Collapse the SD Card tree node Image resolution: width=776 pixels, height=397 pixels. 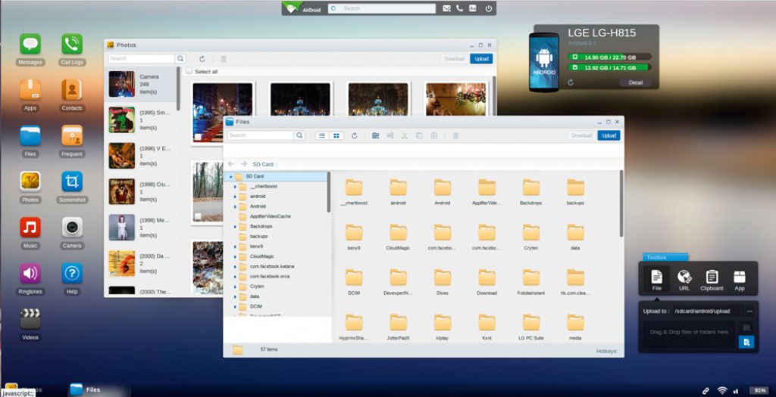230,176
